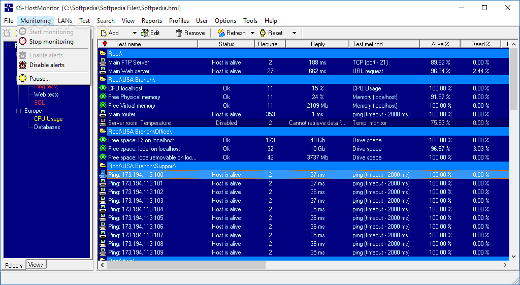Click the disabled Server room Temperature icon
Viewport: 520px width, 285px height.
pyautogui.click(x=103, y=122)
